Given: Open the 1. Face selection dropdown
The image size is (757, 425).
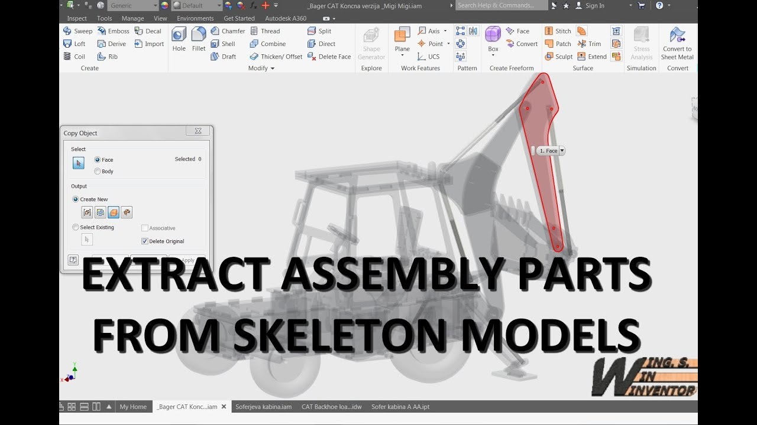Looking at the screenshot, I should pos(562,151).
